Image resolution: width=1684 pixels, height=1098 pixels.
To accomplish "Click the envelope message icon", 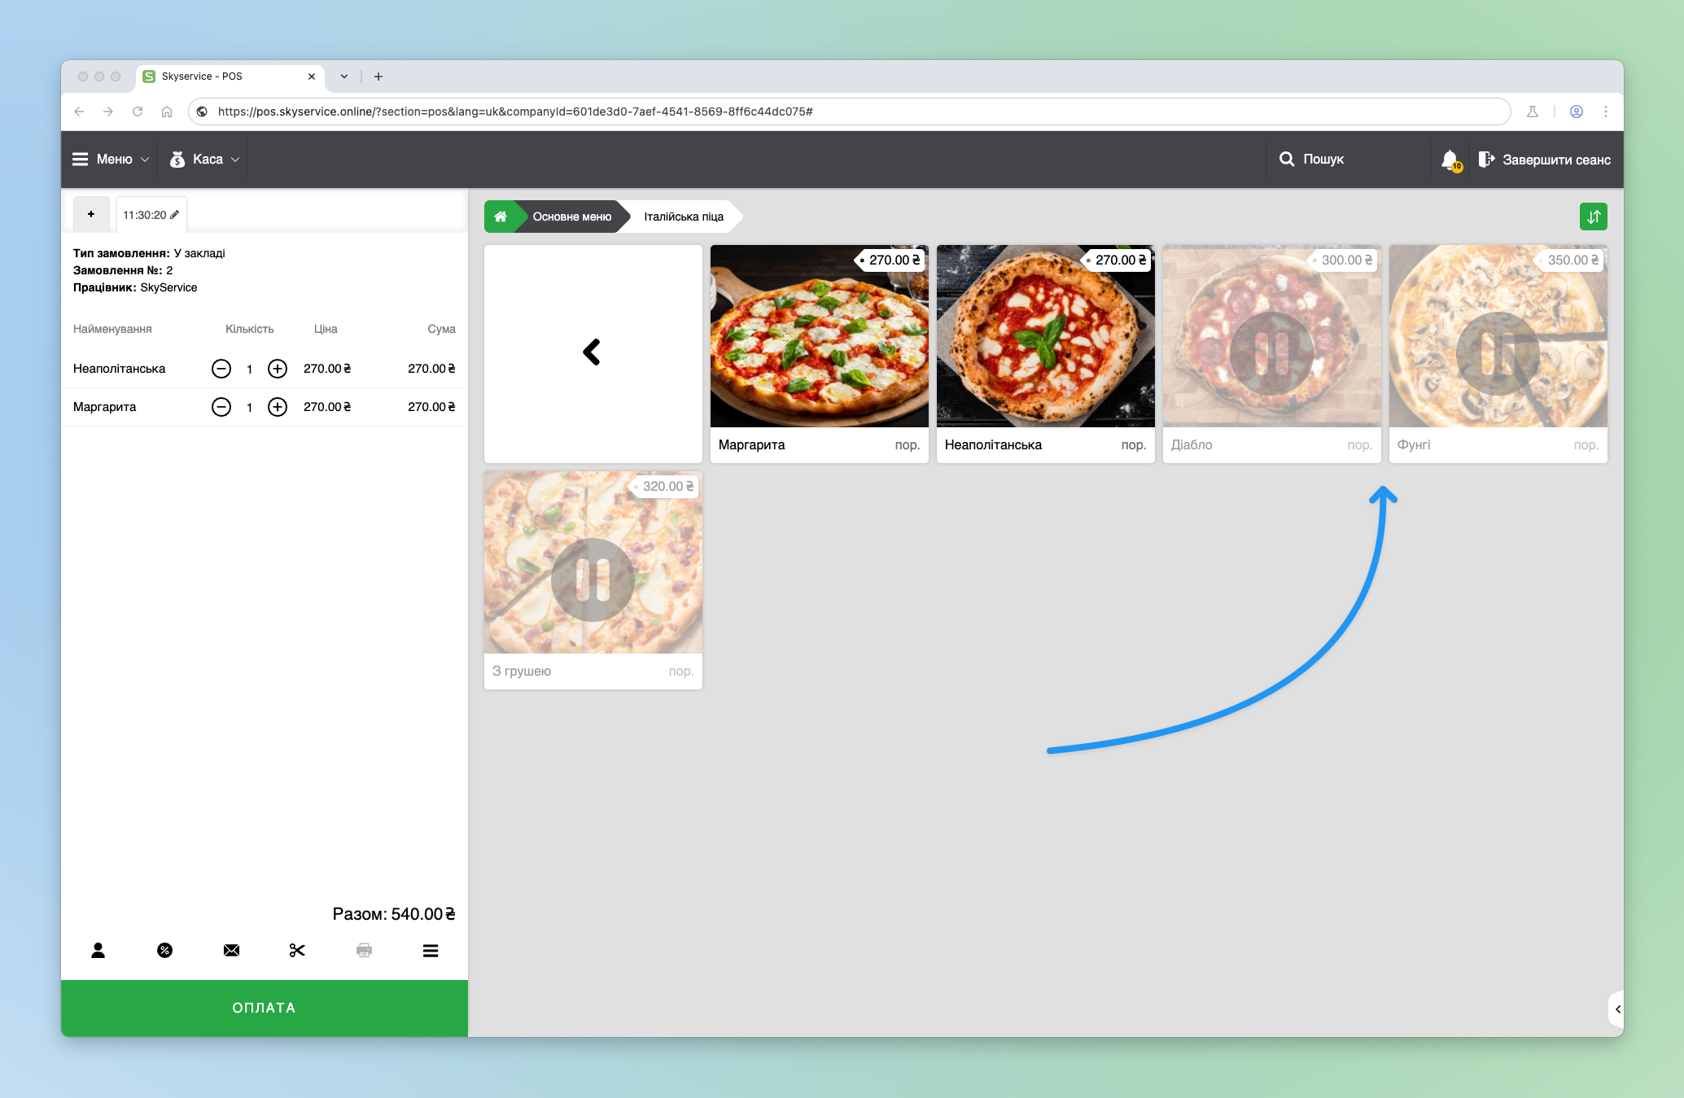I will click(x=231, y=950).
